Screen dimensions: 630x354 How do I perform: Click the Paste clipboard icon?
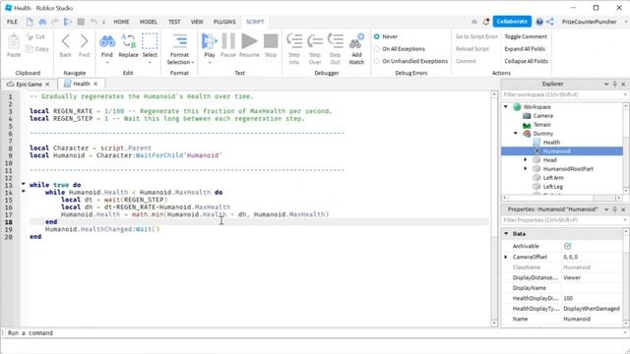pos(14,41)
